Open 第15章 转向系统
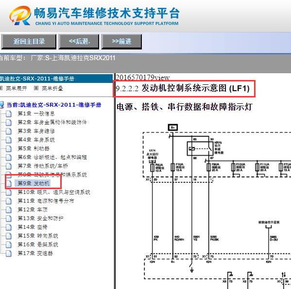291x289 pixels. (x=38, y=236)
